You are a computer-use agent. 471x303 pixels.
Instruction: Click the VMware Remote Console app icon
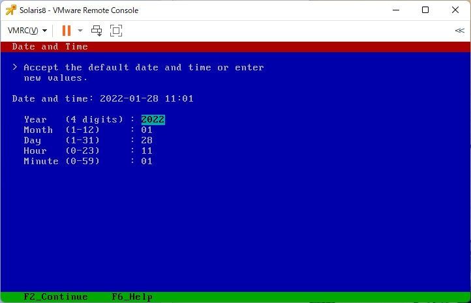(x=11, y=10)
